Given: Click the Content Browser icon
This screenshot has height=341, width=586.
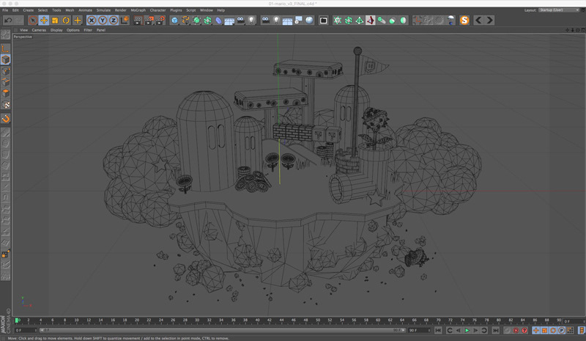Looking at the screenshot, I should (x=323, y=21).
